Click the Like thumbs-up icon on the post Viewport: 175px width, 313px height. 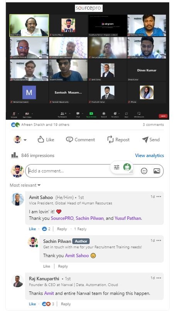pos(41,139)
